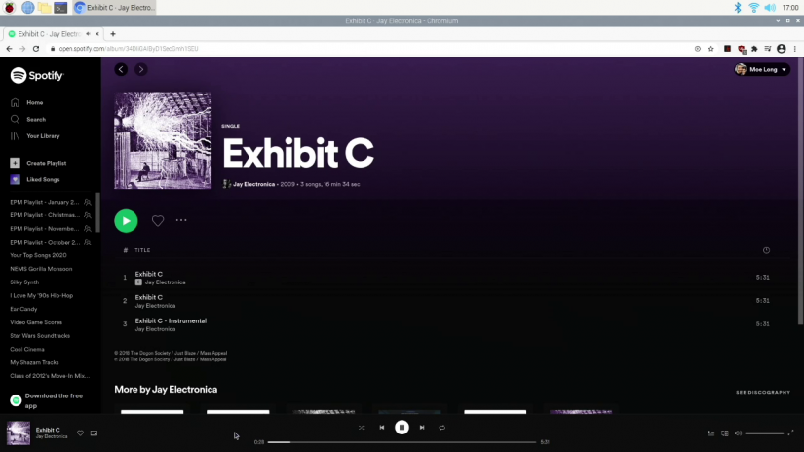Screen dimensions: 804x452
Task: Click the Wi-Fi tray icon
Action: point(753,8)
